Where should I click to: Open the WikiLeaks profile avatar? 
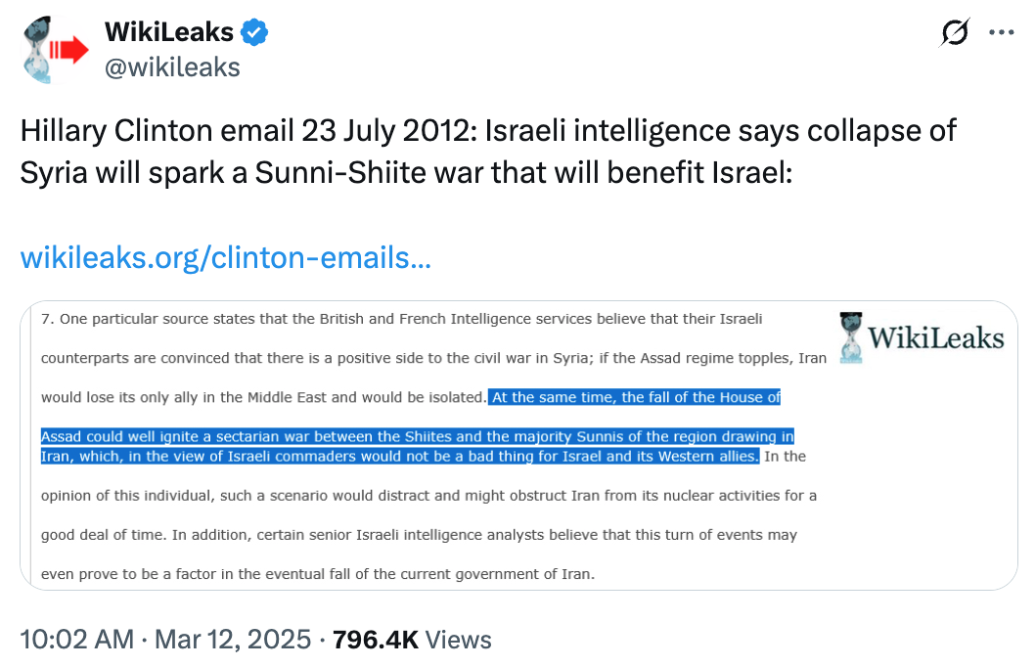point(56,50)
